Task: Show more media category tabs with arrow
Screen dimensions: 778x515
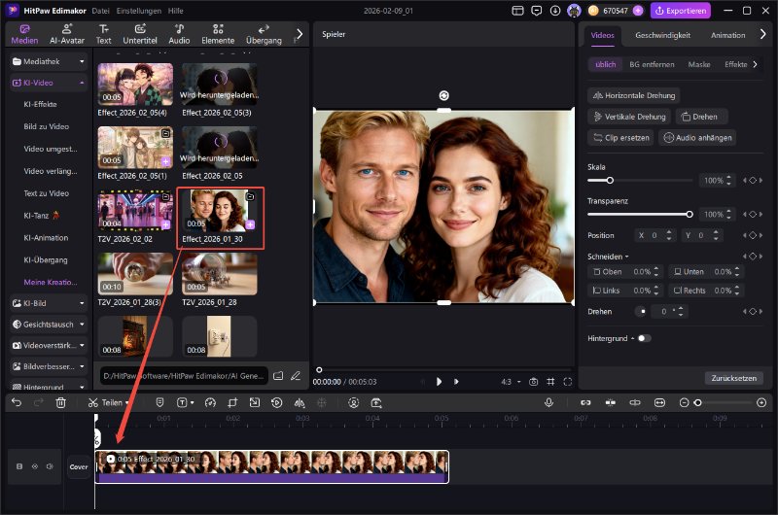Action: (x=299, y=34)
